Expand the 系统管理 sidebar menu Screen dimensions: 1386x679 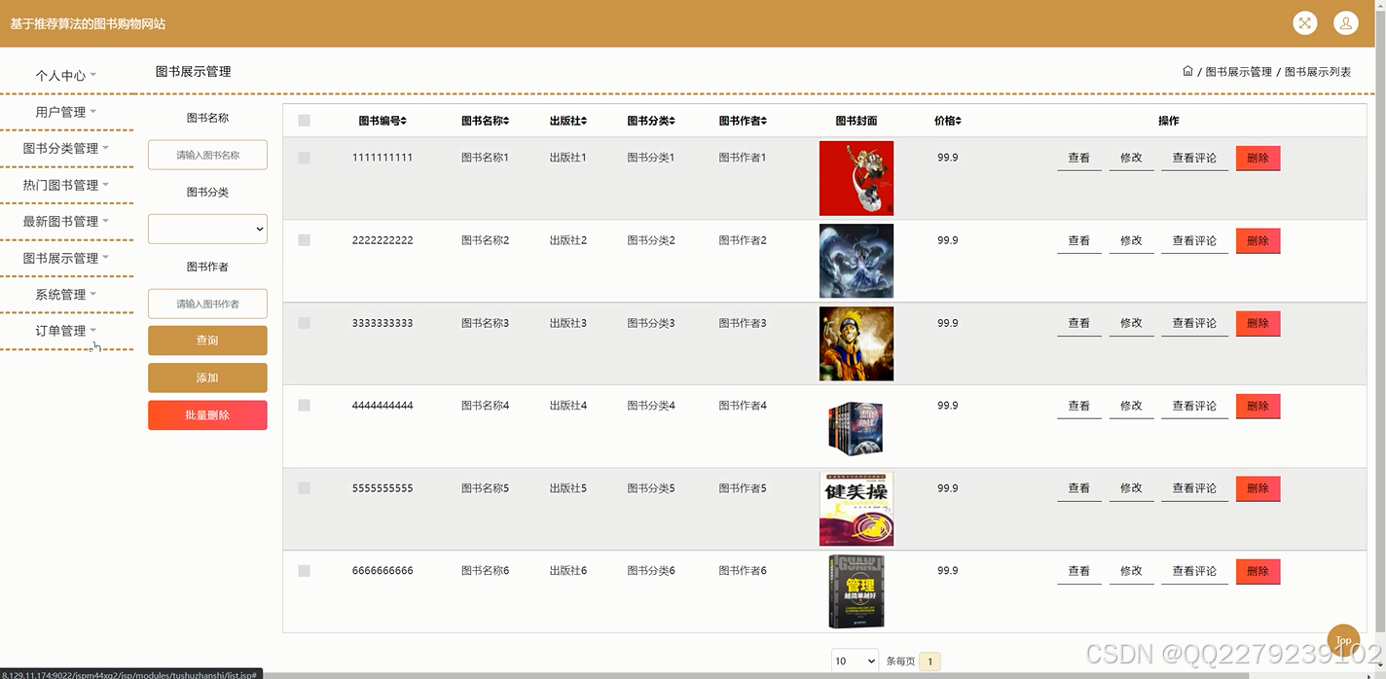(x=61, y=294)
